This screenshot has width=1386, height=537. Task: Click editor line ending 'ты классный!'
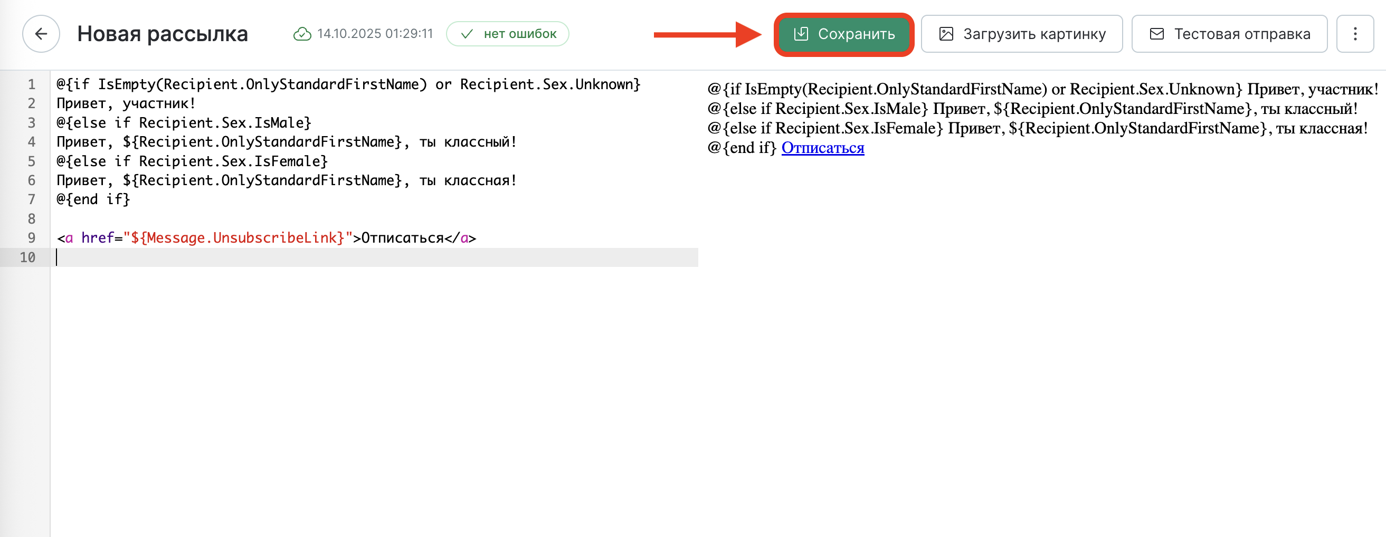[x=287, y=142]
